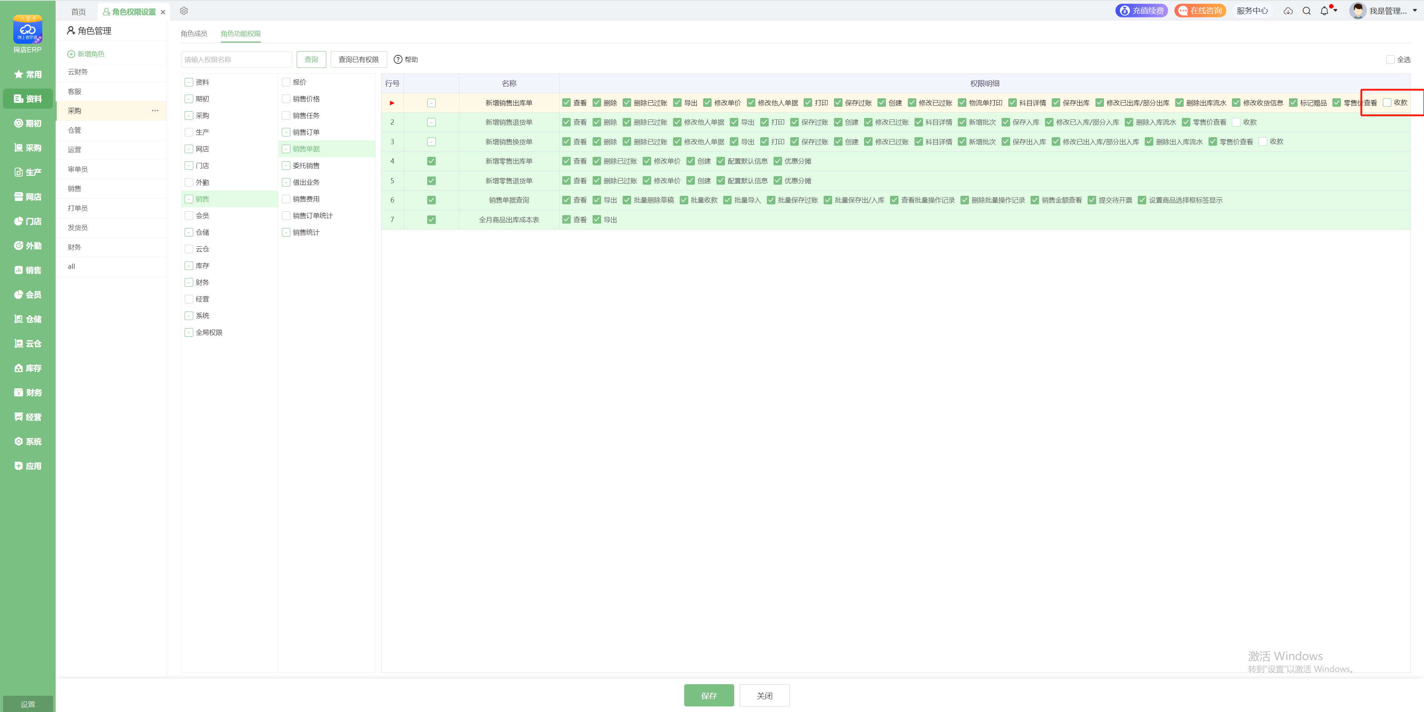This screenshot has width=1424, height=712.
Task: Click the 保存 button
Action: click(709, 695)
